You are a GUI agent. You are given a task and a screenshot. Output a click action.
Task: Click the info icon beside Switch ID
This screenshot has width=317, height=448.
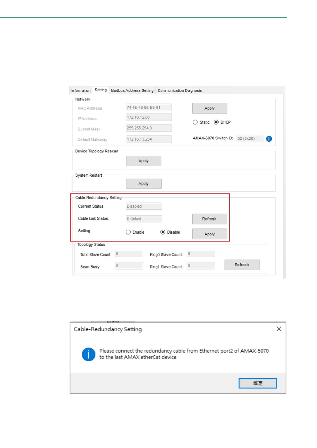(x=269, y=139)
